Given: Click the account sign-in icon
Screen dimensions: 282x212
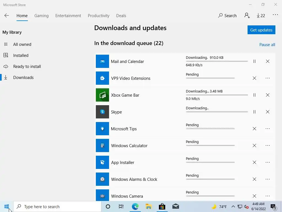Looking at the screenshot, I should click(247, 15).
